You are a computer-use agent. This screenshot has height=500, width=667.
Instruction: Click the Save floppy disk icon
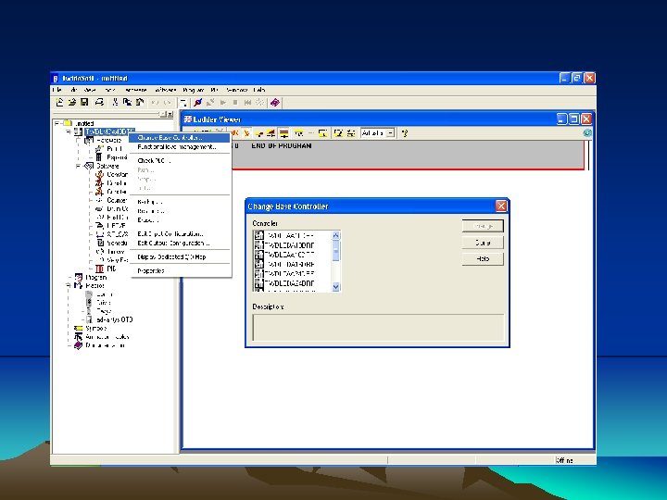coord(84,102)
